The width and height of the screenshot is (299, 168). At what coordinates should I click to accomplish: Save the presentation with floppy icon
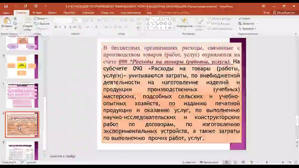click(6, 6)
